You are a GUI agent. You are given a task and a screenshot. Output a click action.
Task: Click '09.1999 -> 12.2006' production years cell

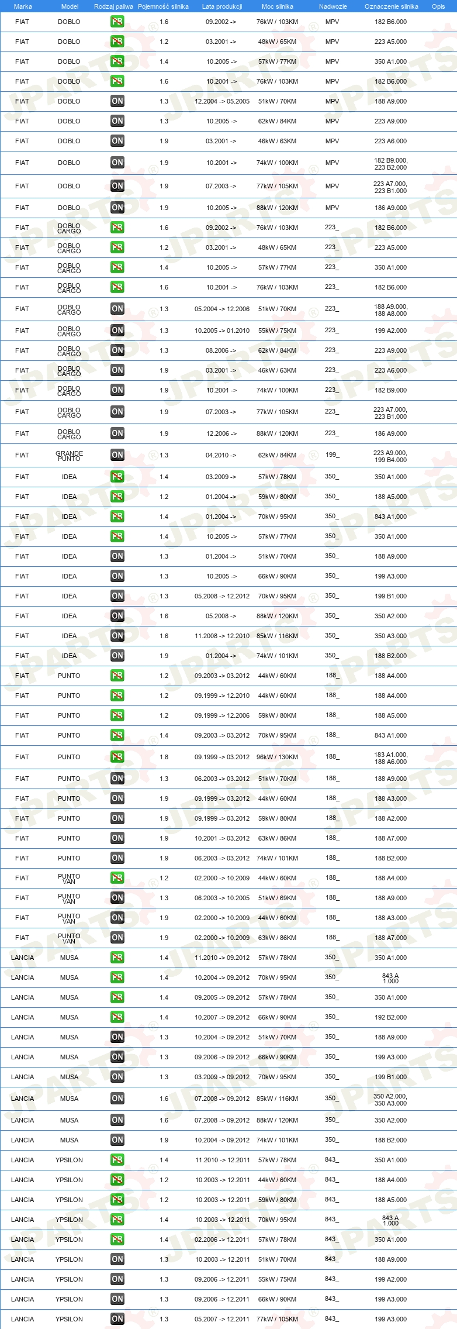222,715
